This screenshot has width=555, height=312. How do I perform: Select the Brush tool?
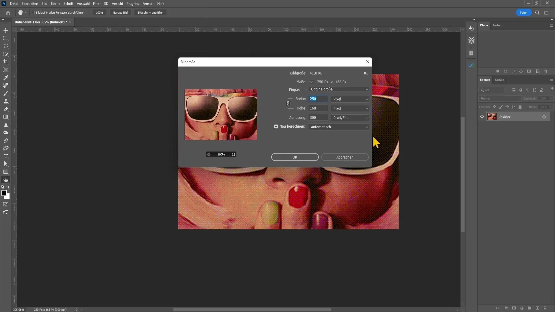tap(6, 93)
